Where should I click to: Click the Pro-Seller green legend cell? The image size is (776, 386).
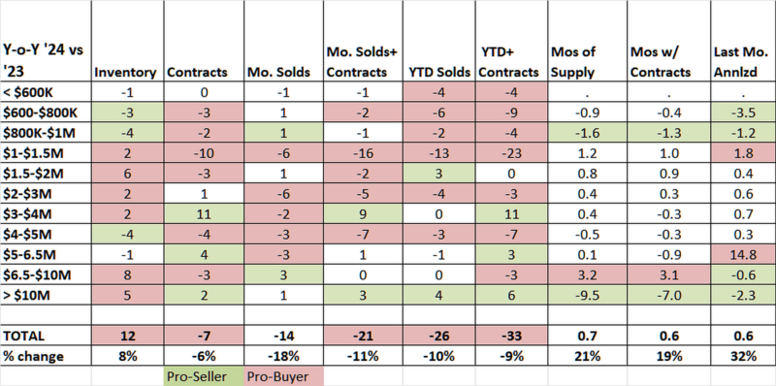tap(204, 376)
